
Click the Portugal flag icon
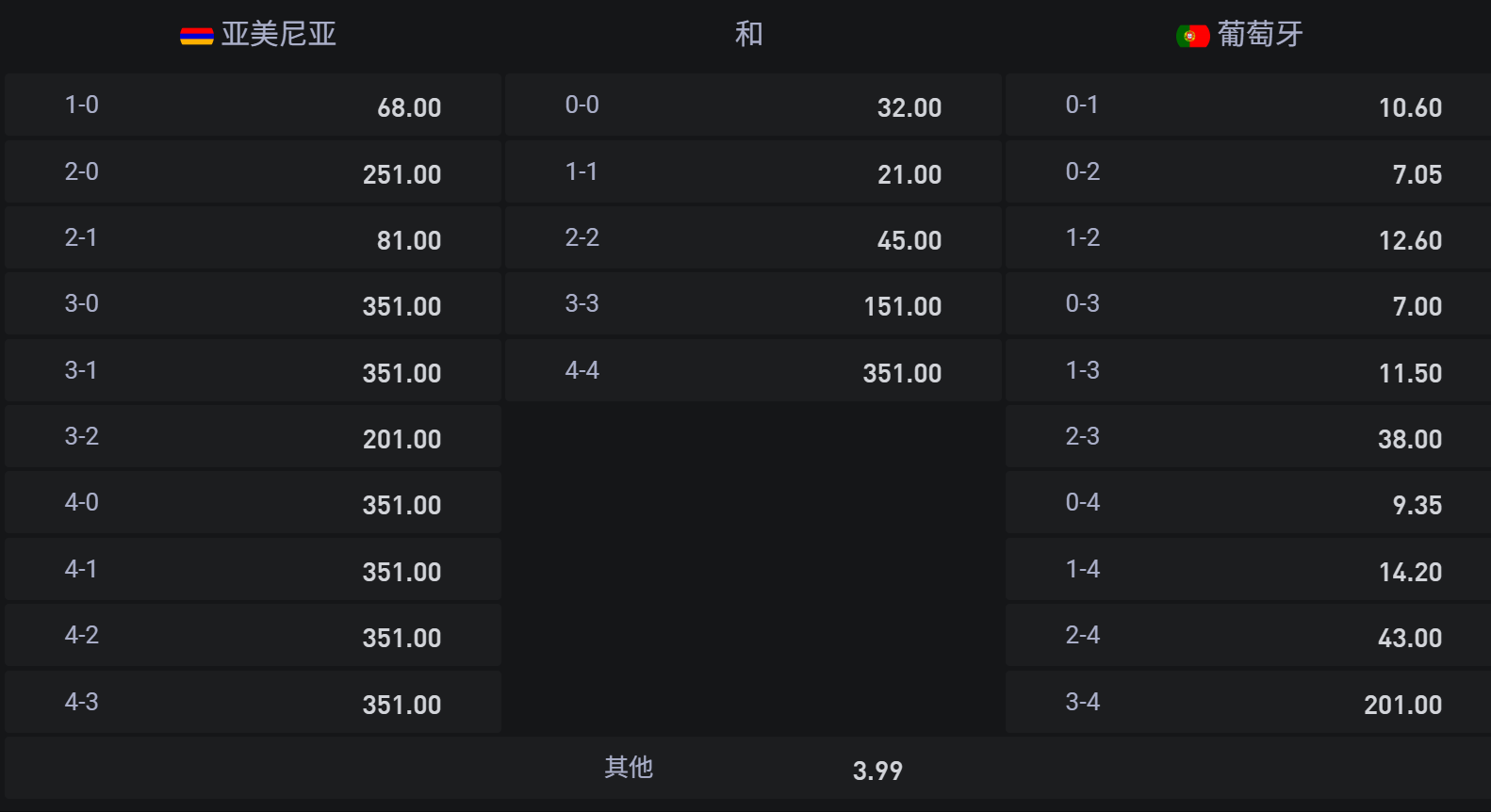point(1192,36)
